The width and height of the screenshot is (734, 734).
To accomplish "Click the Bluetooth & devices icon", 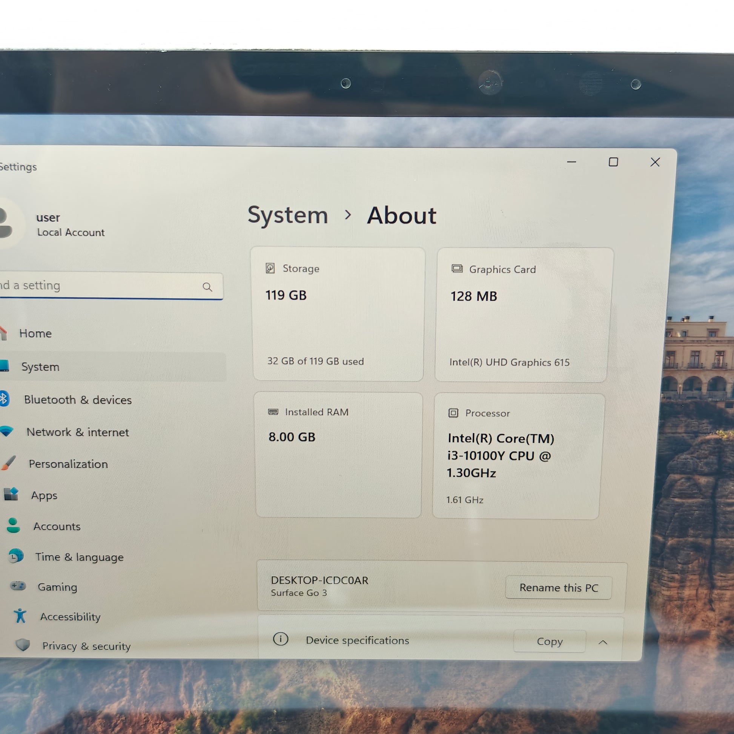I will point(4,399).
